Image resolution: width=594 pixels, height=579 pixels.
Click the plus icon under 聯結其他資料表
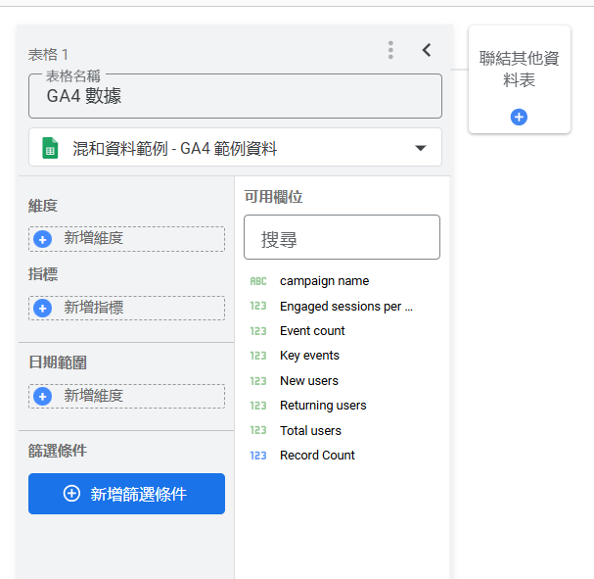point(519,117)
